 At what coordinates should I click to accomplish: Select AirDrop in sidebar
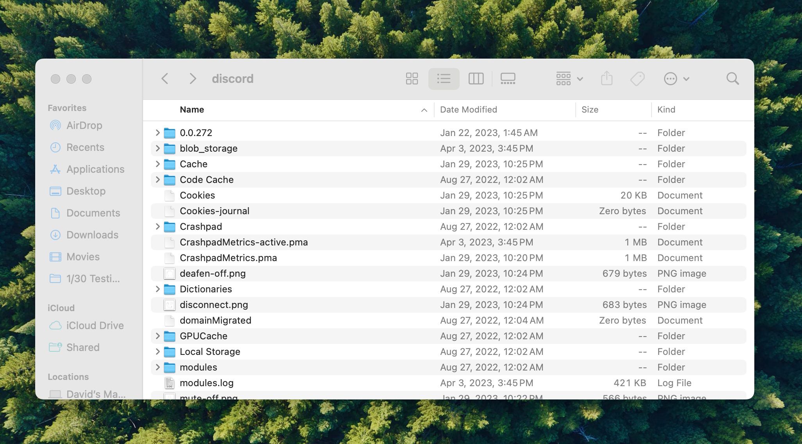(85, 125)
